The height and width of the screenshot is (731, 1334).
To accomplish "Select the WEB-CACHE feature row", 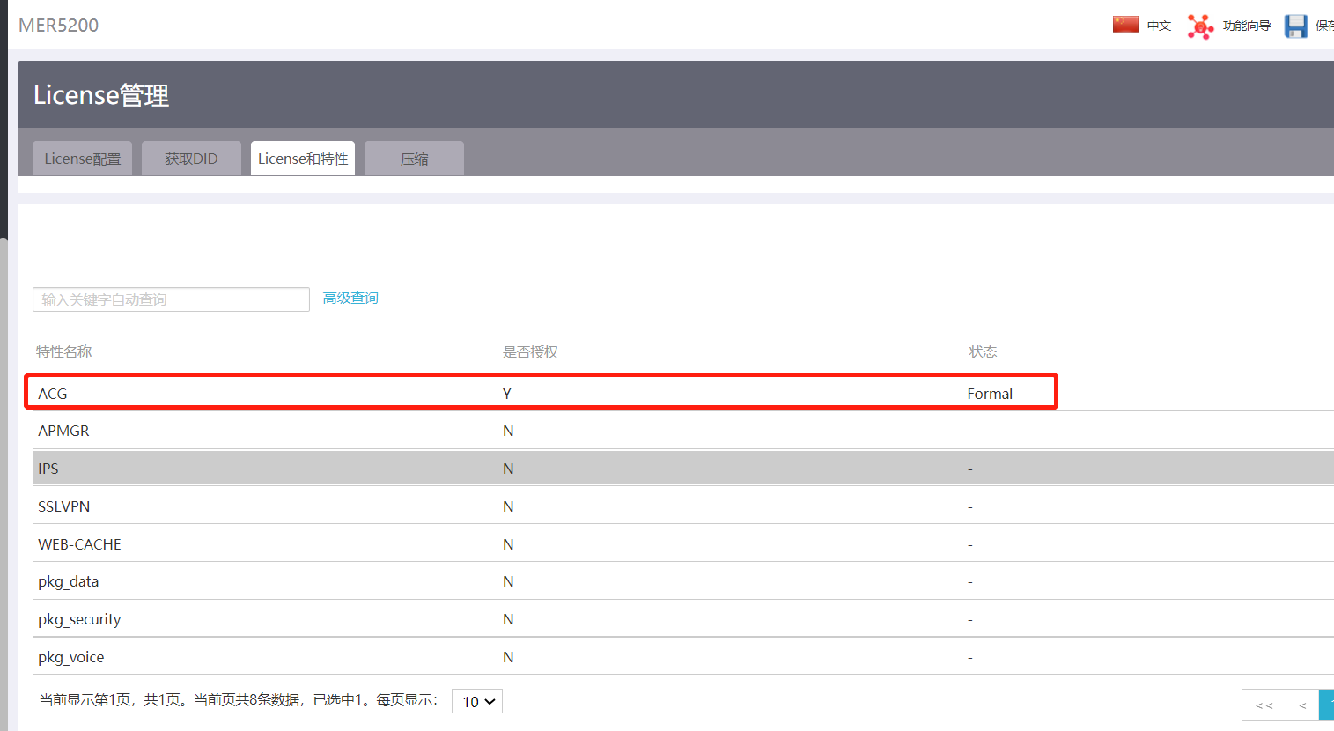I will (683, 543).
